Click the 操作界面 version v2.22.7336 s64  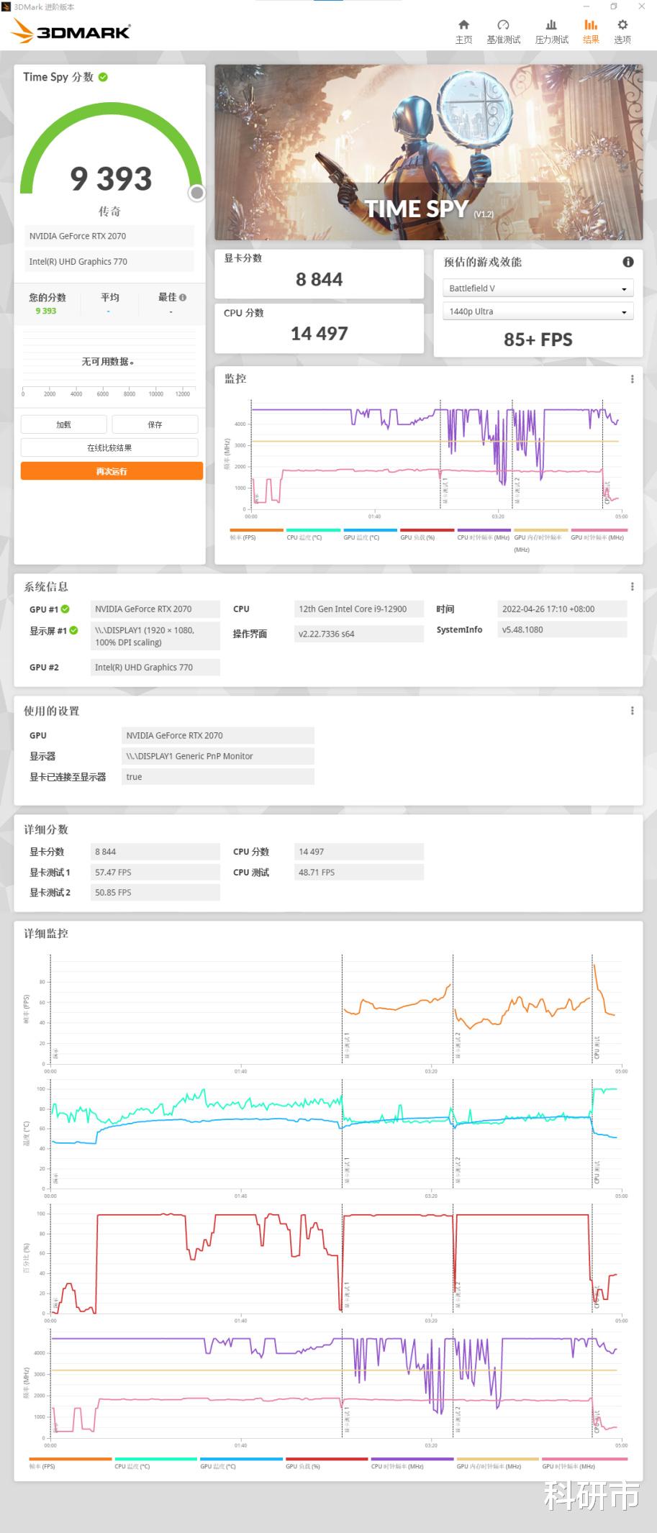click(x=358, y=634)
